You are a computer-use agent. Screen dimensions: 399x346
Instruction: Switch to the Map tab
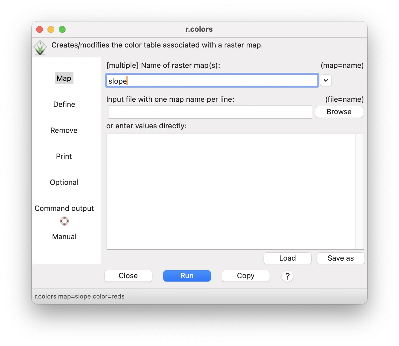tap(64, 78)
